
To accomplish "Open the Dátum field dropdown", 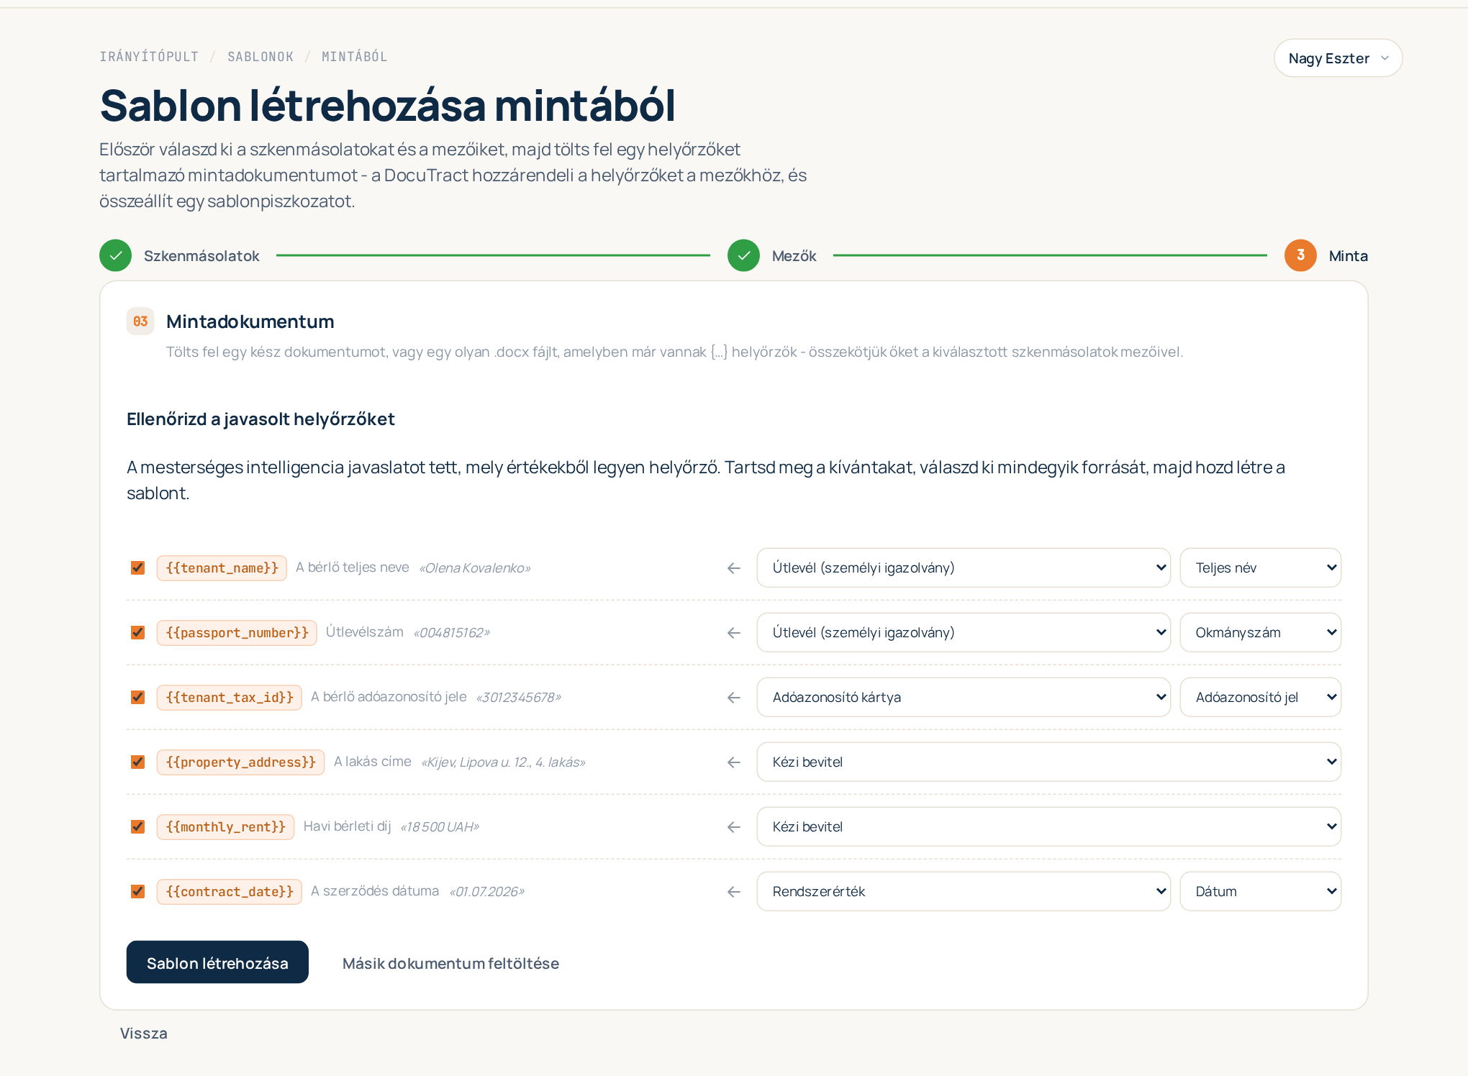I will click(x=1261, y=892).
